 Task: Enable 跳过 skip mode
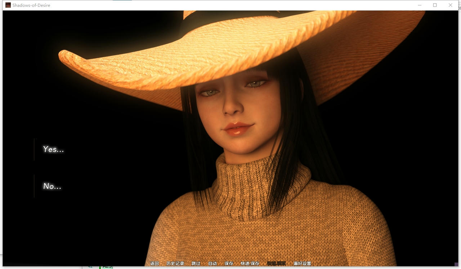[196, 263]
